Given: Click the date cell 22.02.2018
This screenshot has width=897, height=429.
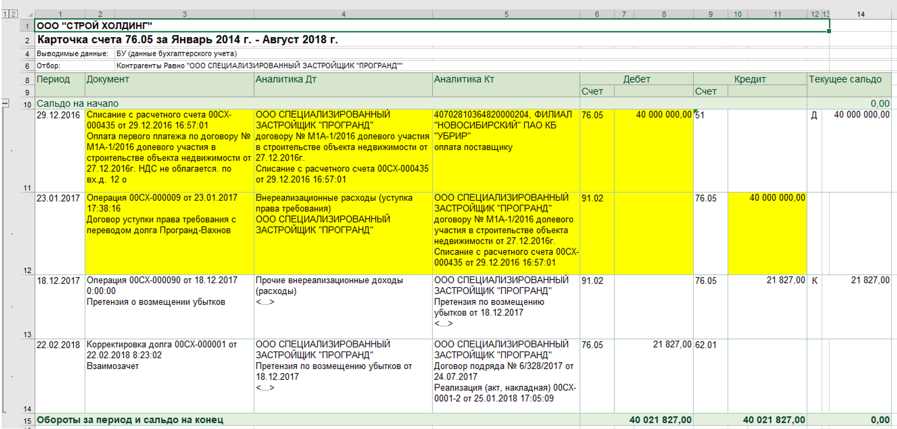Looking at the screenshot, I should [59, 376].
